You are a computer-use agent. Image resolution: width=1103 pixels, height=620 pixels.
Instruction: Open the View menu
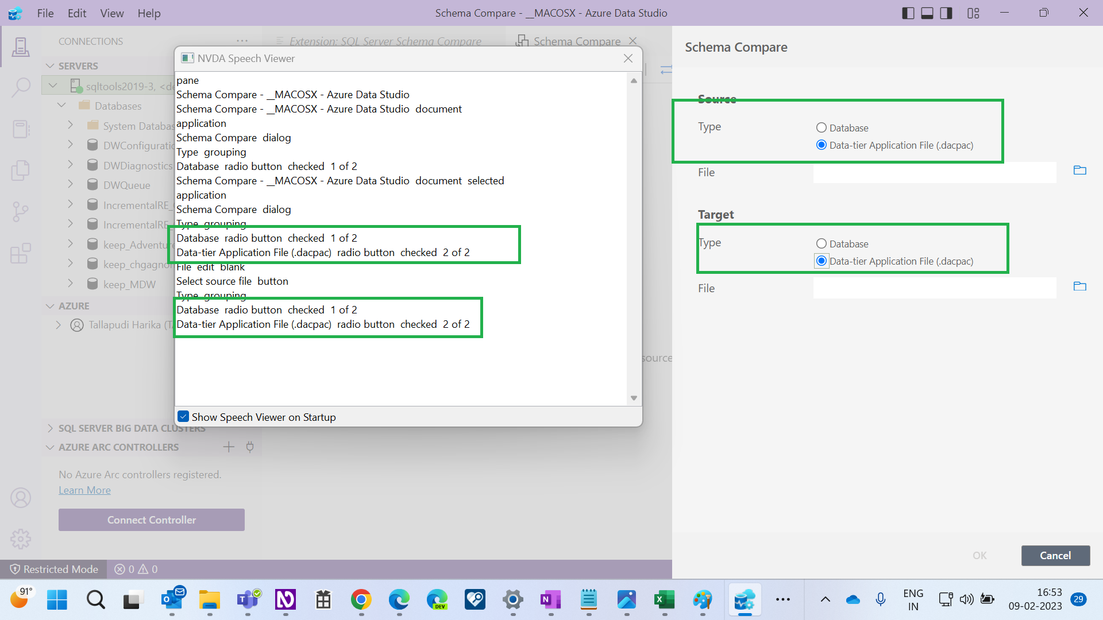pyautogui.click(x=111, y=13)
